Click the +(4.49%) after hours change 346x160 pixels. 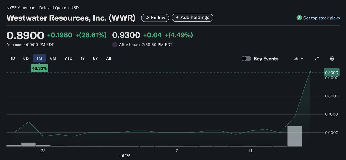coord(178,35)
